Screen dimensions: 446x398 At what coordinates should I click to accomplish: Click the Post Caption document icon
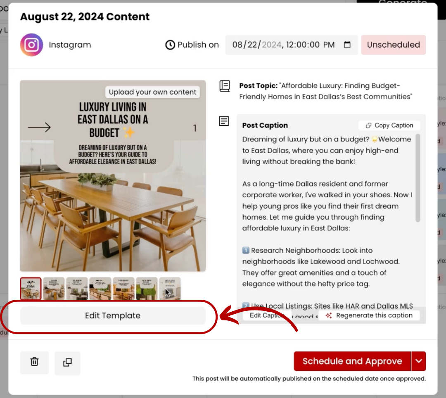pos(224,121)
